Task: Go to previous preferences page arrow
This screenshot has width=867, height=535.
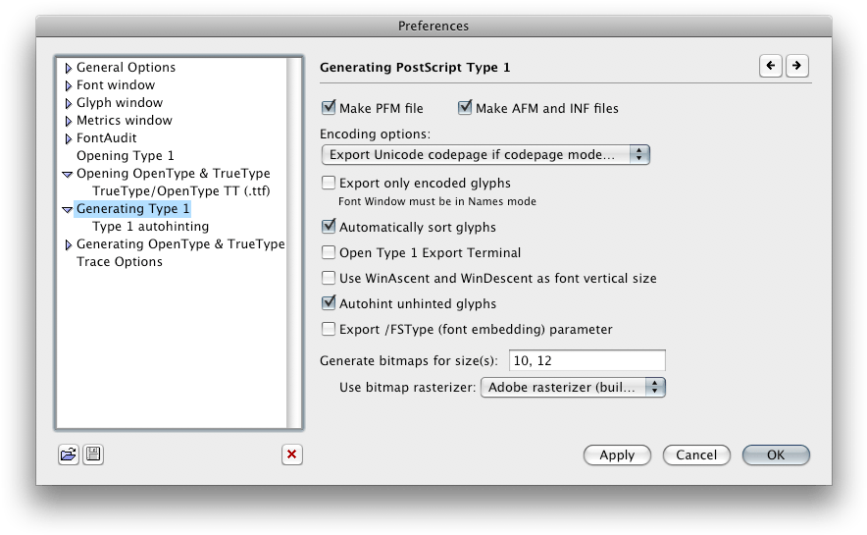Action: pos(771,66)
